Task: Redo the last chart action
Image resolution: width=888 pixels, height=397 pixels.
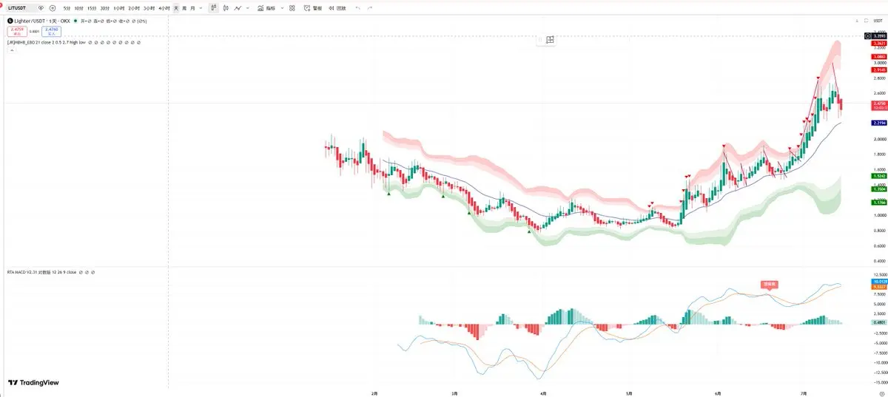Action: [369, 7]
